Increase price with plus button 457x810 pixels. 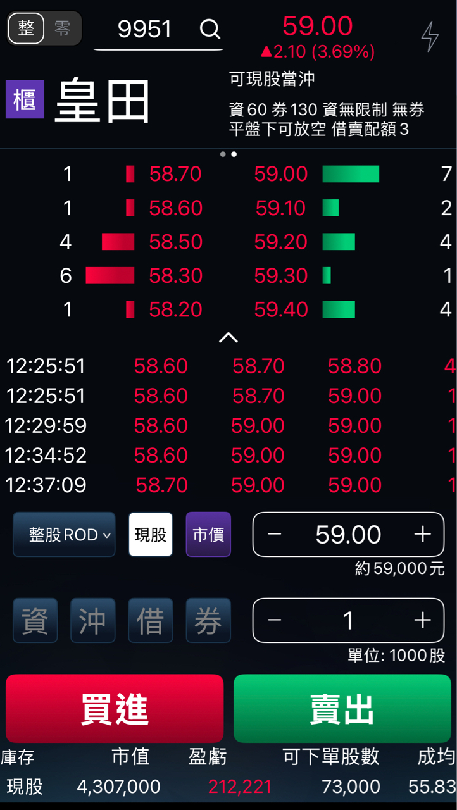pos(422,535)
